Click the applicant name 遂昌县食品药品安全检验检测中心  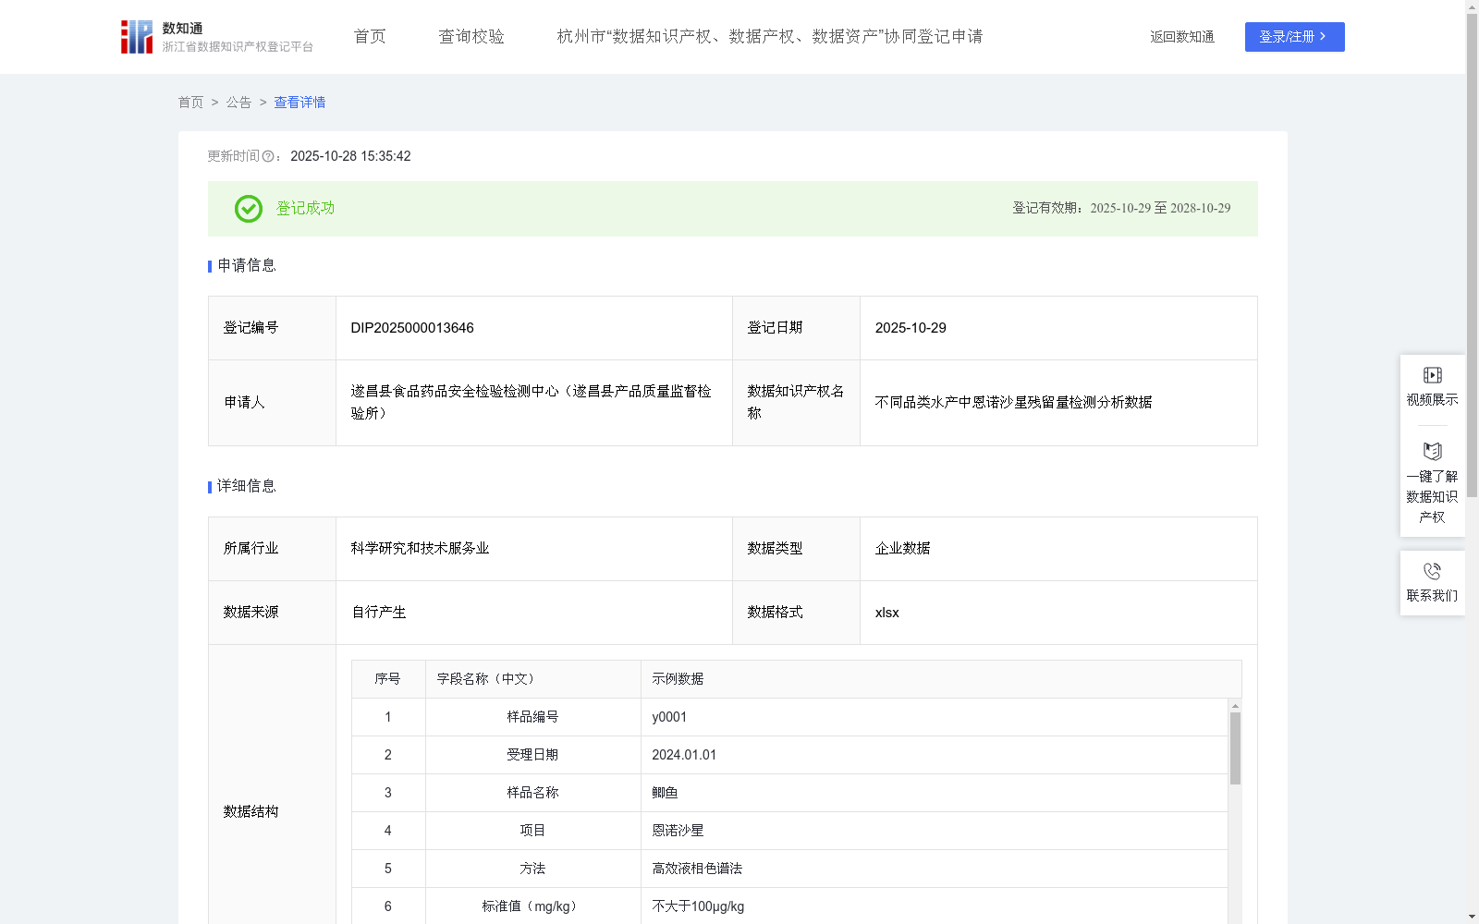pyautogui.click(x=532, y=402)
